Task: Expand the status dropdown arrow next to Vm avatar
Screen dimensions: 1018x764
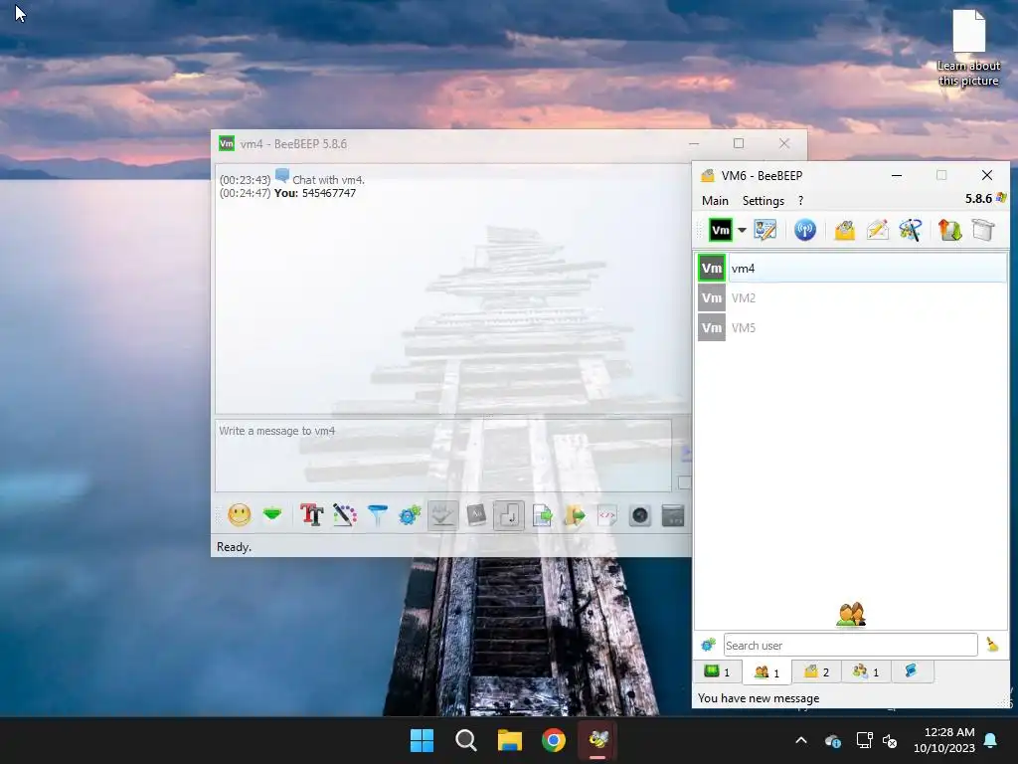Action: point(742,230)
